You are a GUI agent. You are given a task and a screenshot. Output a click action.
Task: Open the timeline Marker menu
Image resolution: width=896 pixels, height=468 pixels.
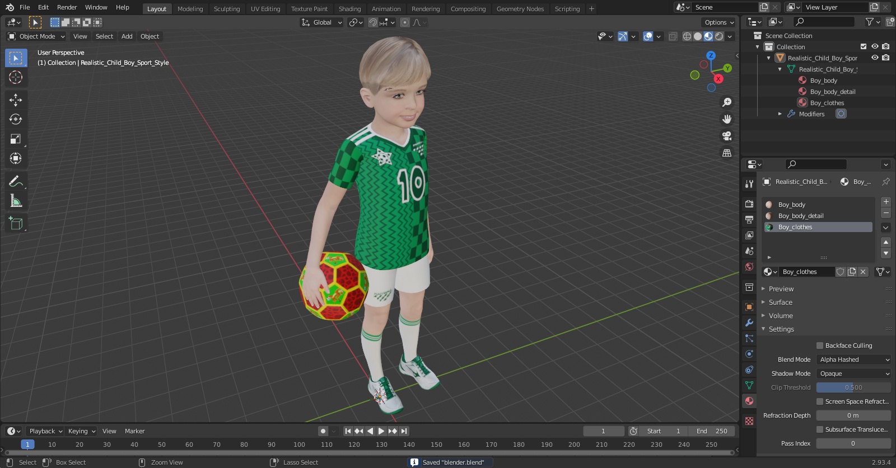(134, 431)
